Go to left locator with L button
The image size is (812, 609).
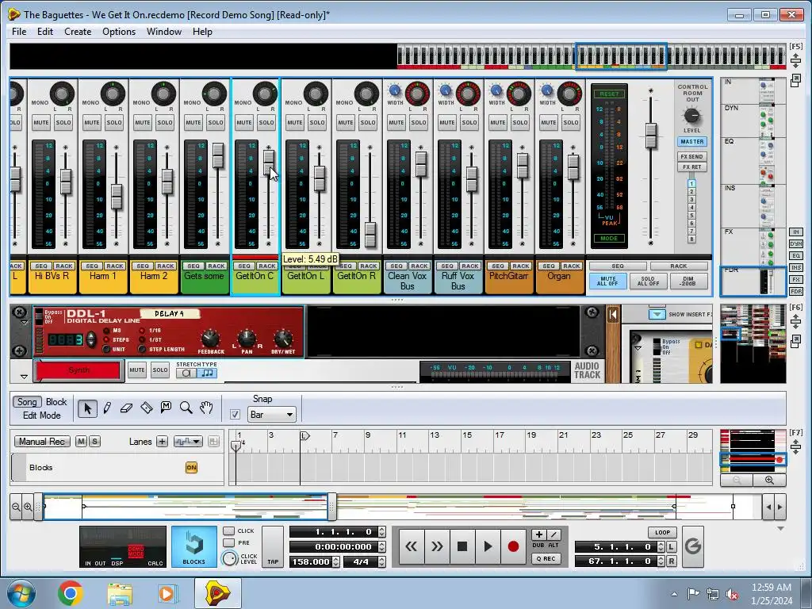[671, 547]
